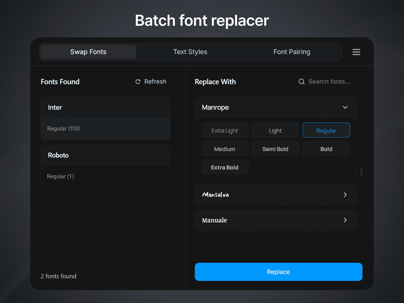Switch to the Swap Fonts tab

pos(88,52)
